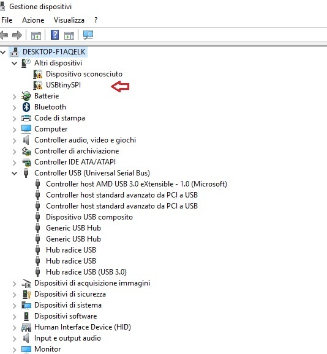
Task: Select Dispositivo USB composito
Action: pos(89,217)
